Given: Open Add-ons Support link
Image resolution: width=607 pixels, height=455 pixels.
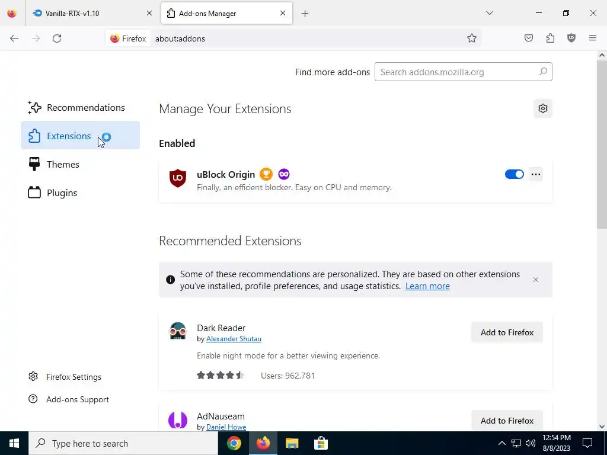Looking at the screenshot, I should (69, 399).
